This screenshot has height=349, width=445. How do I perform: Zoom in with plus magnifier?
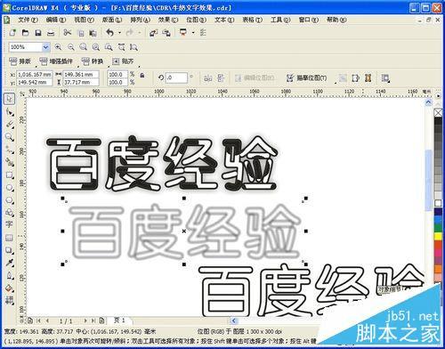[58, 47]
